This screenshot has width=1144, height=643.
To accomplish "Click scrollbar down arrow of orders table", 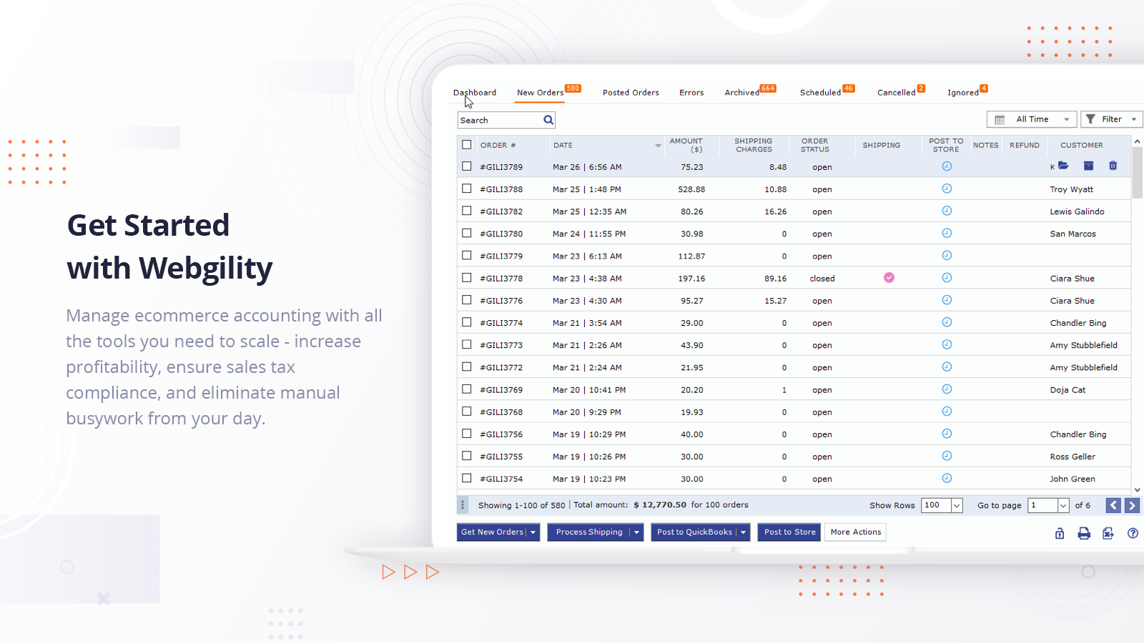I will 1138,490.
